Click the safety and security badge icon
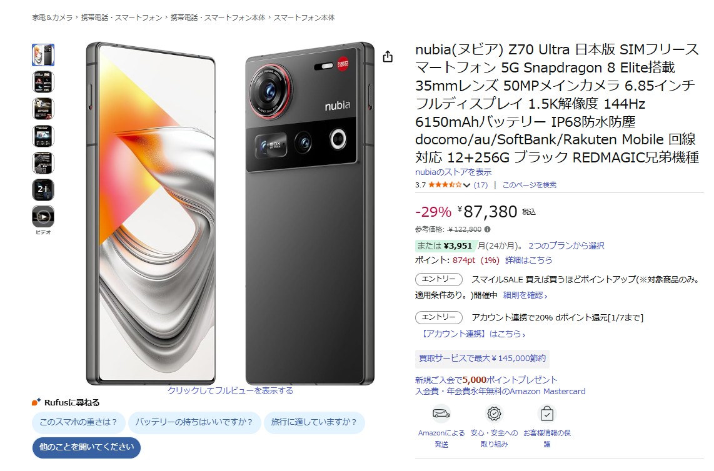 point(494,414)
